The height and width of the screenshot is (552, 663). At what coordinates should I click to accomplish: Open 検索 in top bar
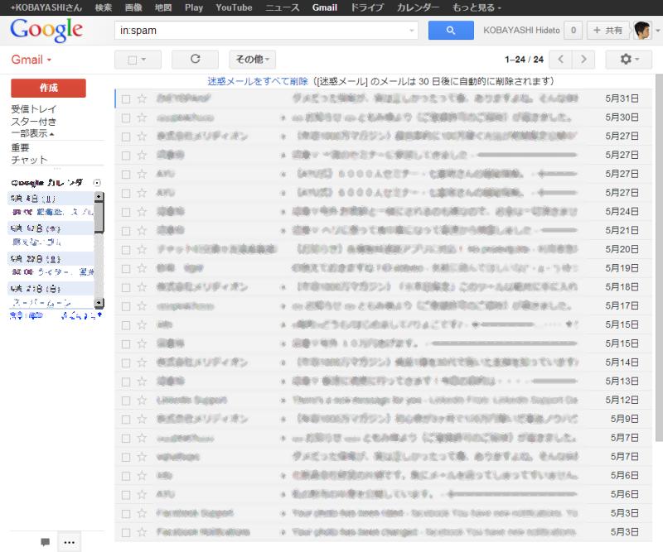click(104, 7)
